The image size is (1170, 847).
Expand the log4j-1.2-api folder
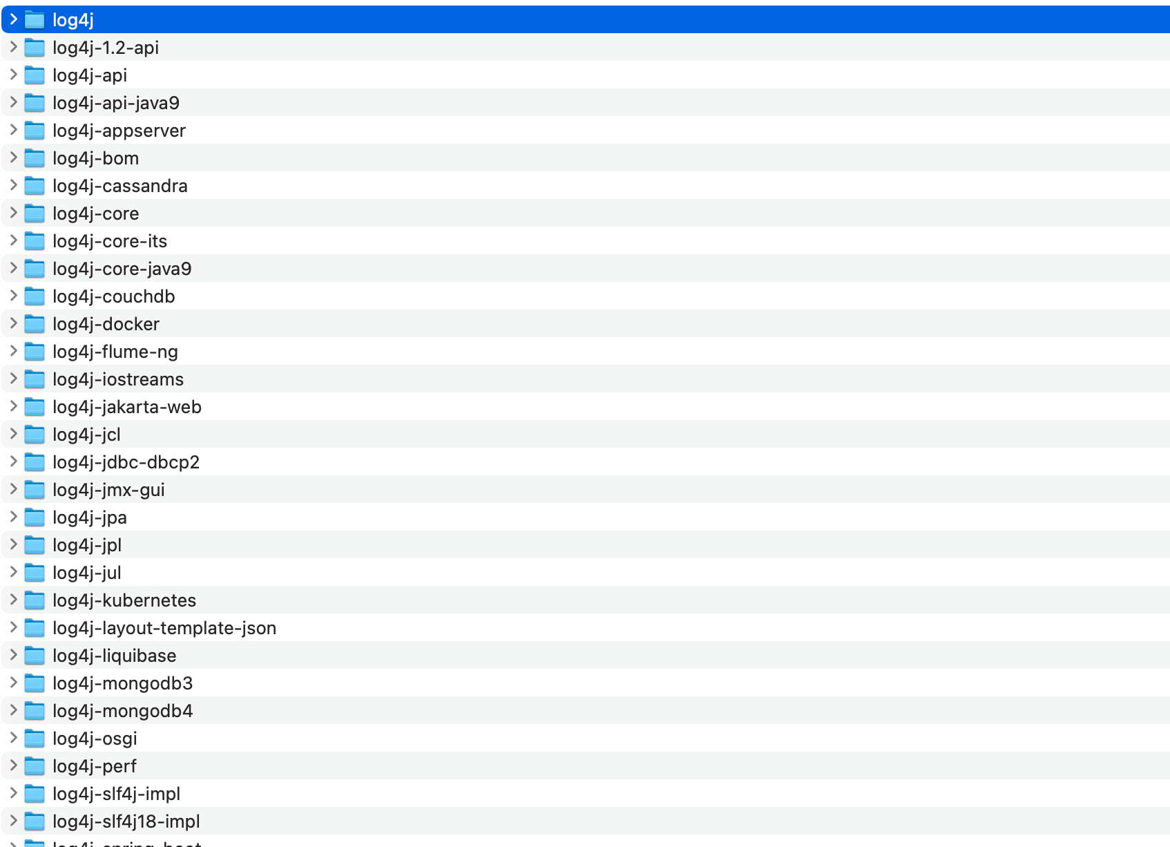tap(12, 48)
